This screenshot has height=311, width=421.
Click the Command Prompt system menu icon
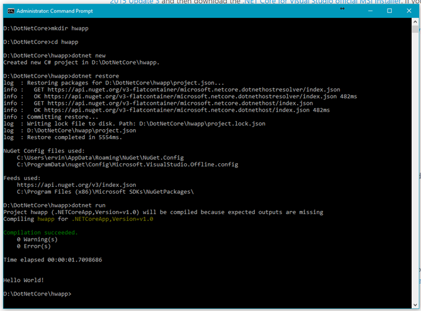(11, 11)
